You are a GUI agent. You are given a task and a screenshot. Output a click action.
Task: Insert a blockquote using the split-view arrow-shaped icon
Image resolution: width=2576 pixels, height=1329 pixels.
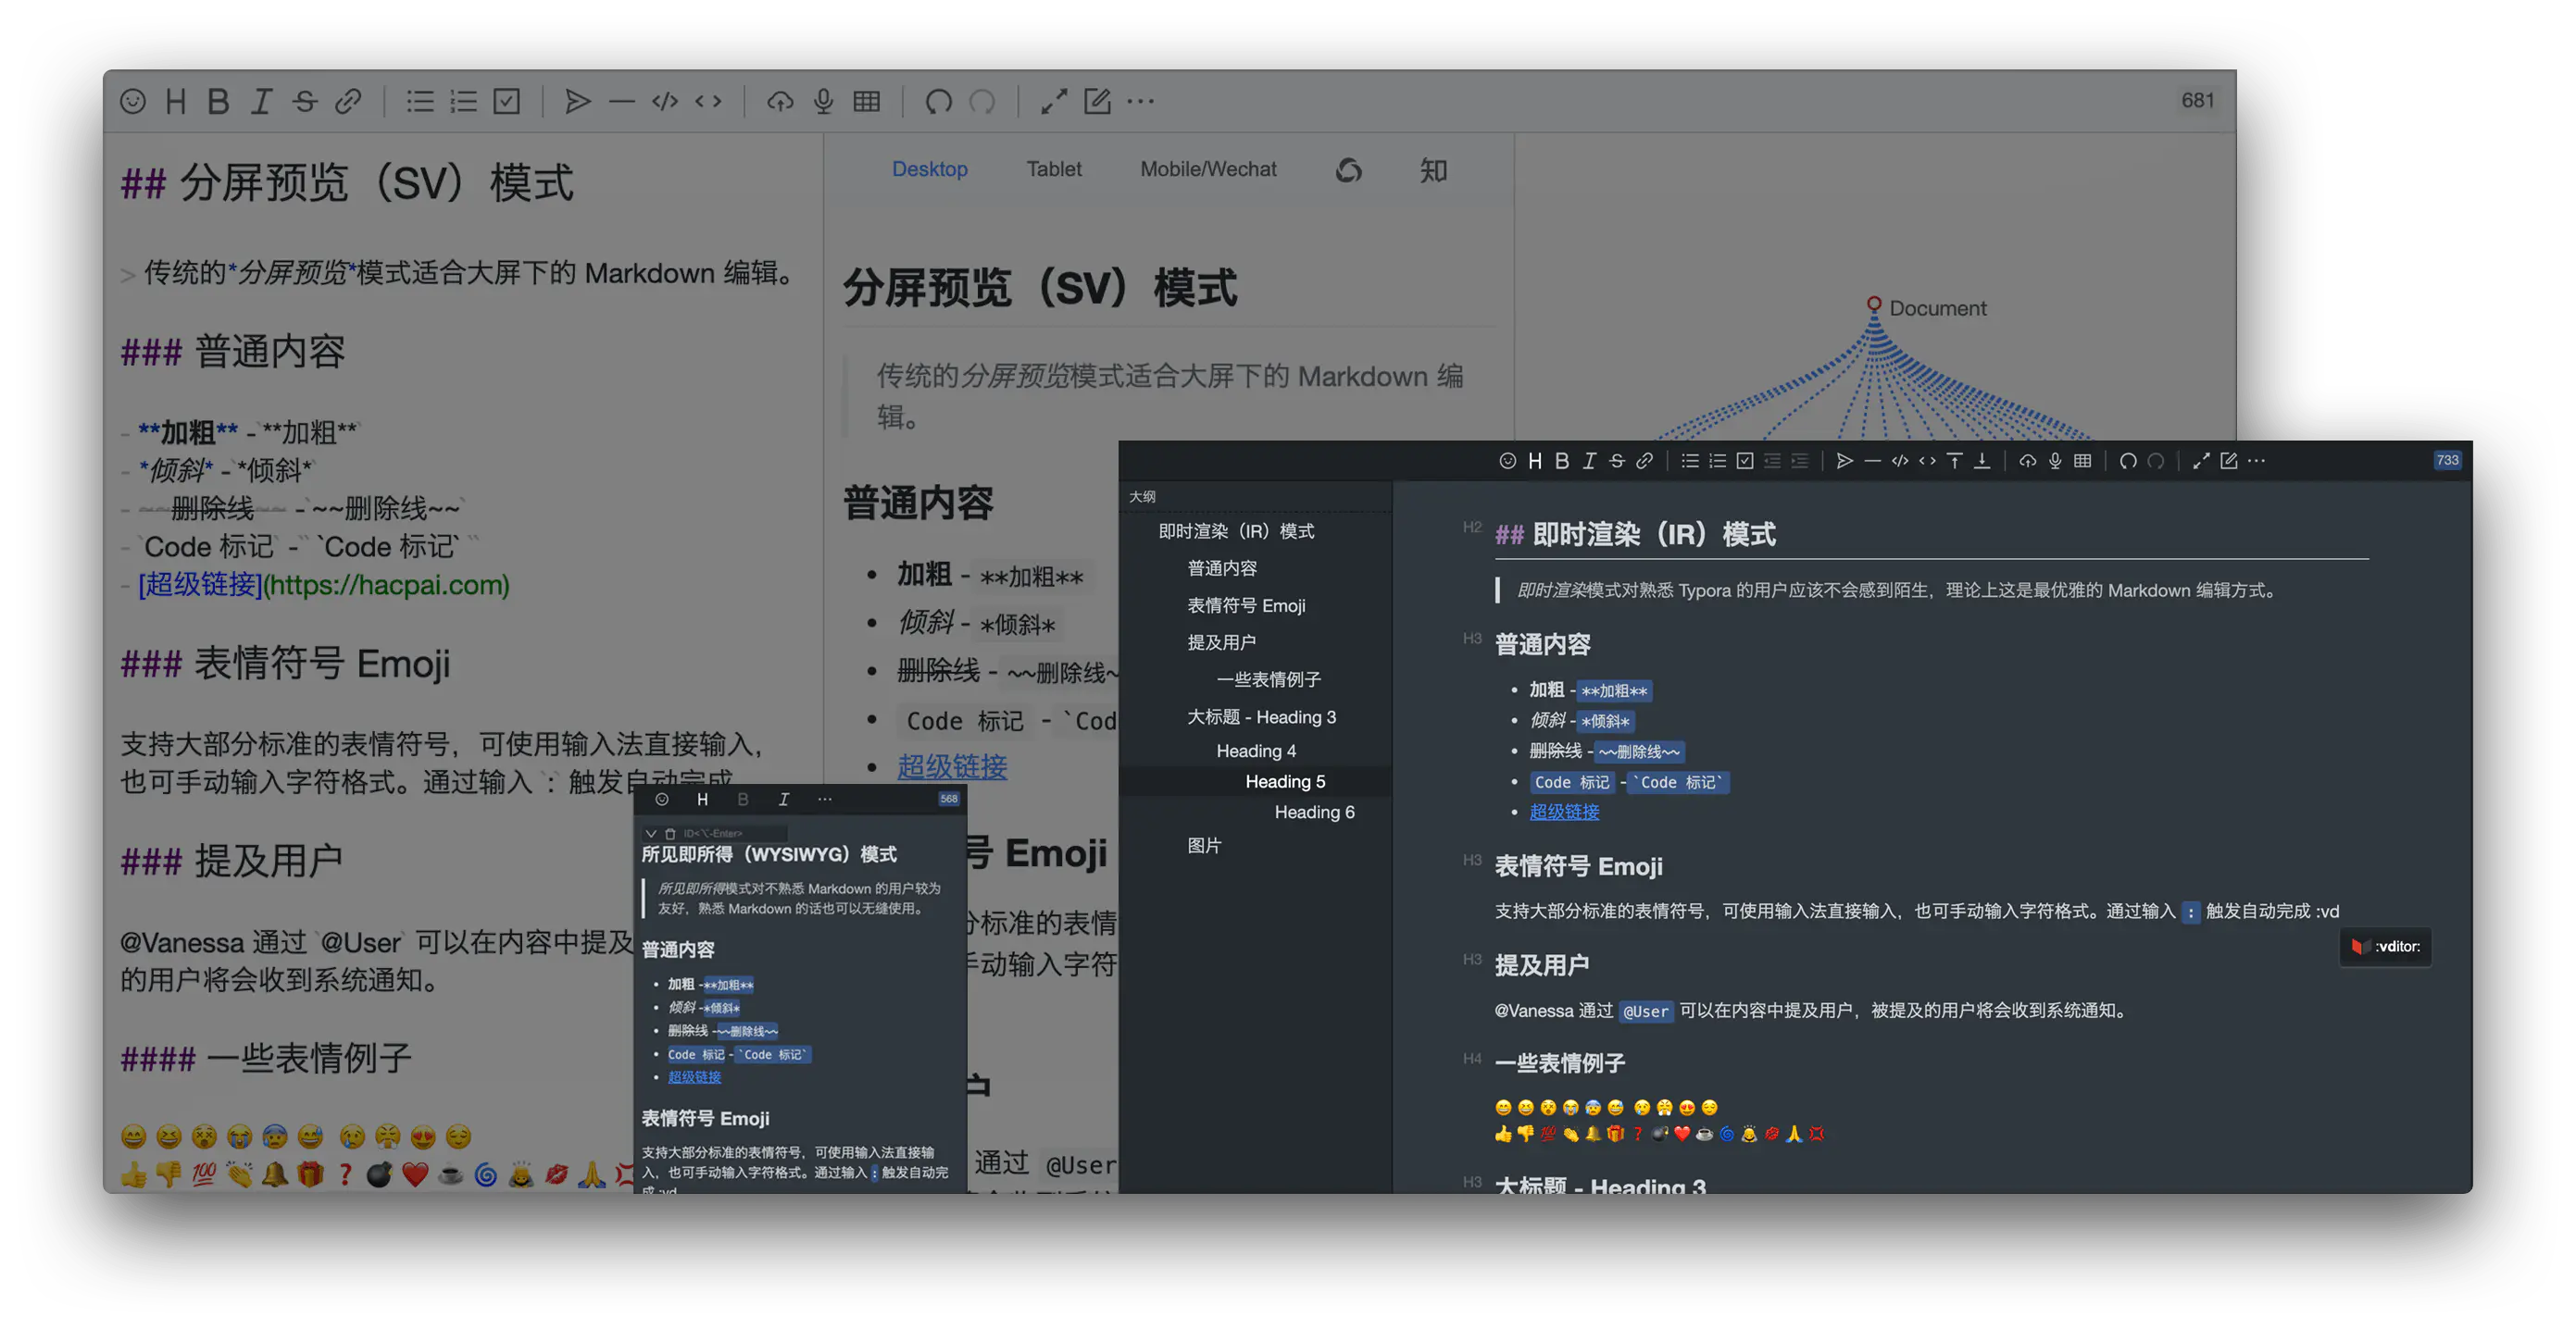[x=578, y=101]
